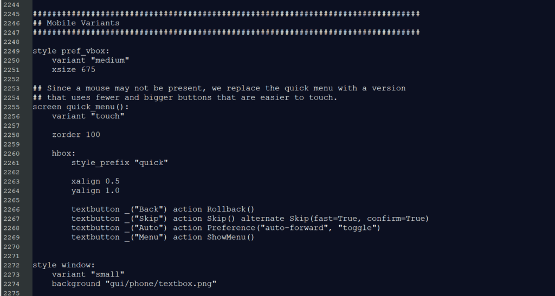This screenshot has width=555, height=296.
Task: Place cursor on "style pref_vbox:" line
Action: [x=71, y=51]
